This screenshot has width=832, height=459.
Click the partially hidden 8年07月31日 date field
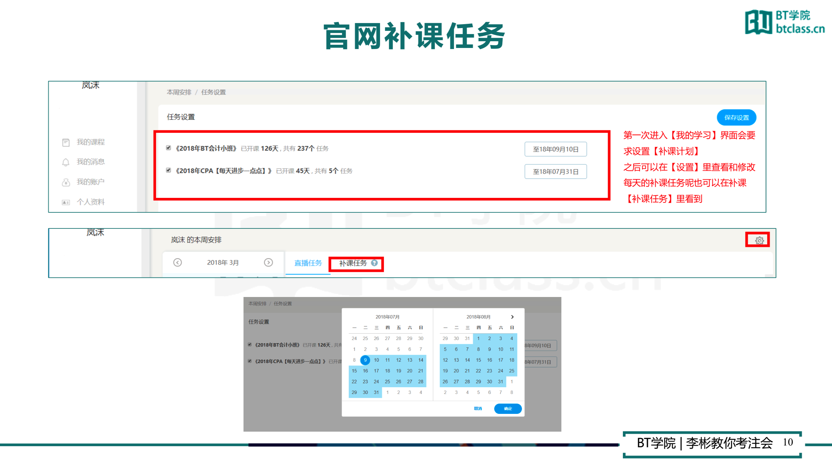coord(540,362)
